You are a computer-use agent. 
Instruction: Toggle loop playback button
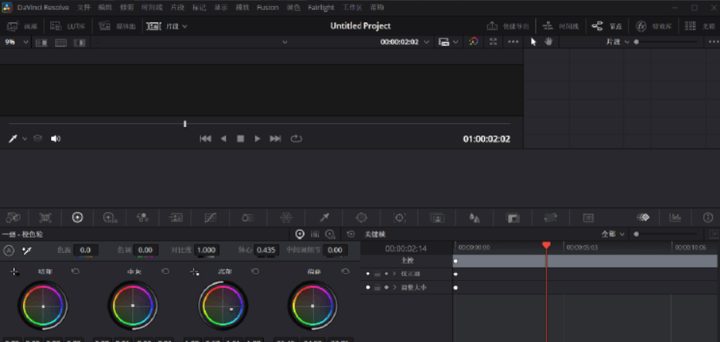[x=296, y=139]
